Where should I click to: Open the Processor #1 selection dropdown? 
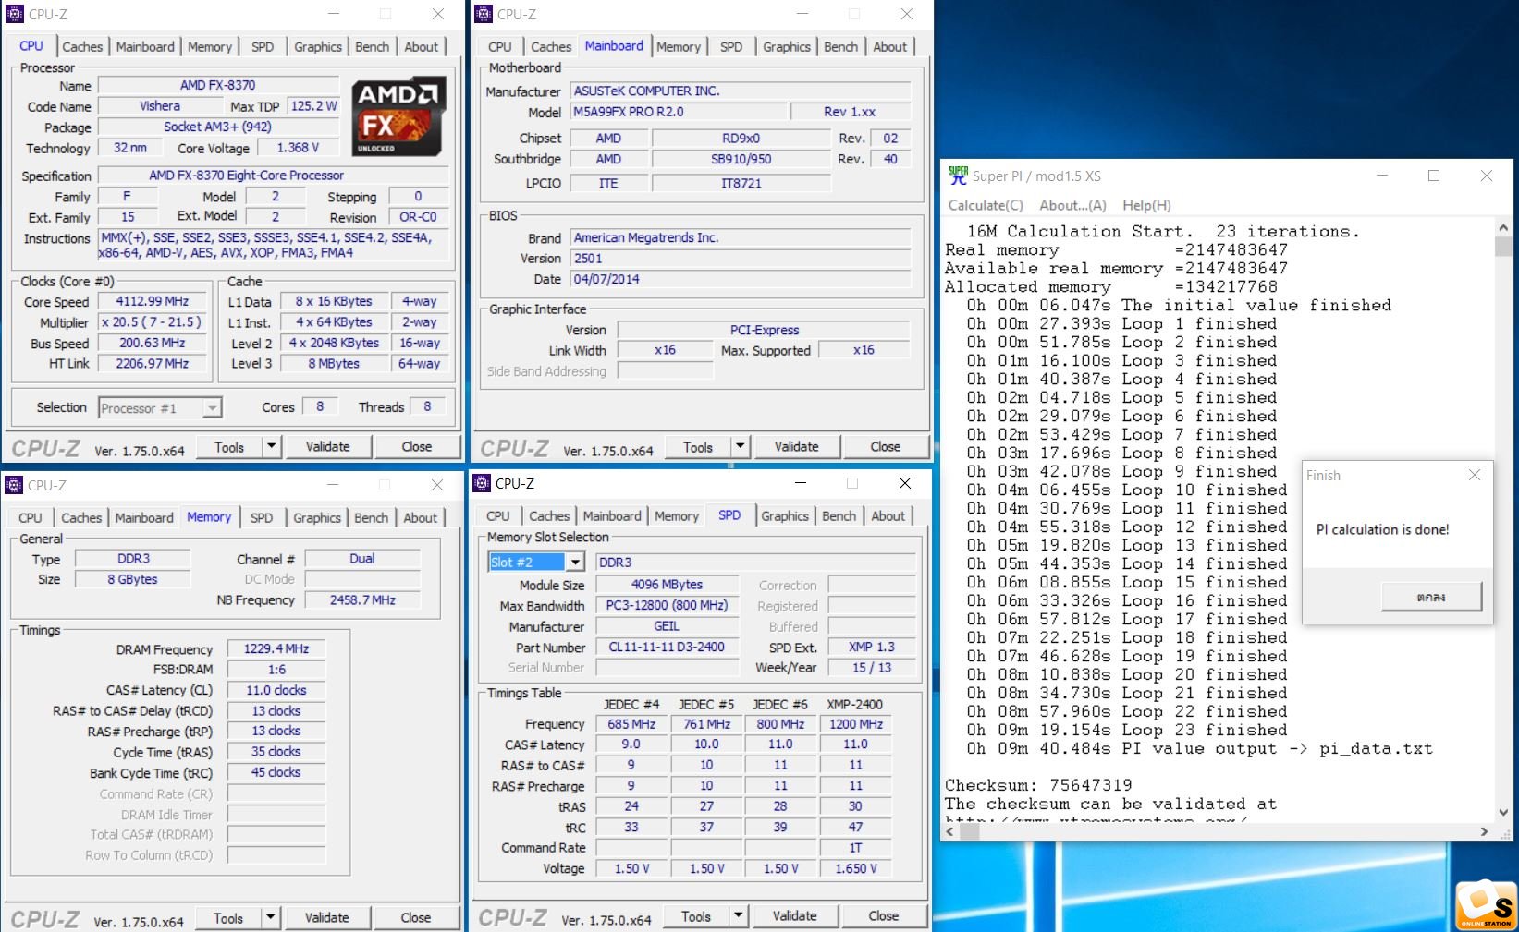pyautogui.click(x=213, y=407)
